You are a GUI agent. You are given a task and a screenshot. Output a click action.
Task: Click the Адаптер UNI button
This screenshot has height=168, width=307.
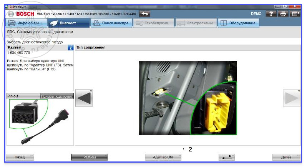[163, 157]
